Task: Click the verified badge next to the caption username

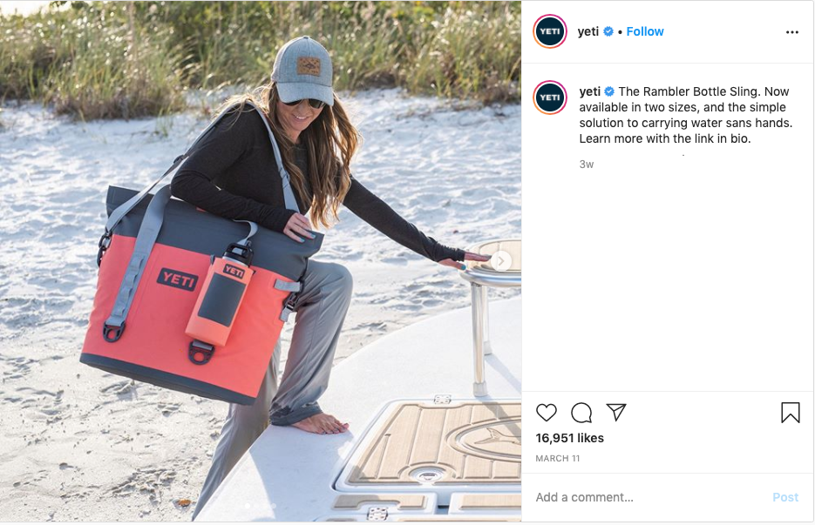Action: click(x=609, y=92)
